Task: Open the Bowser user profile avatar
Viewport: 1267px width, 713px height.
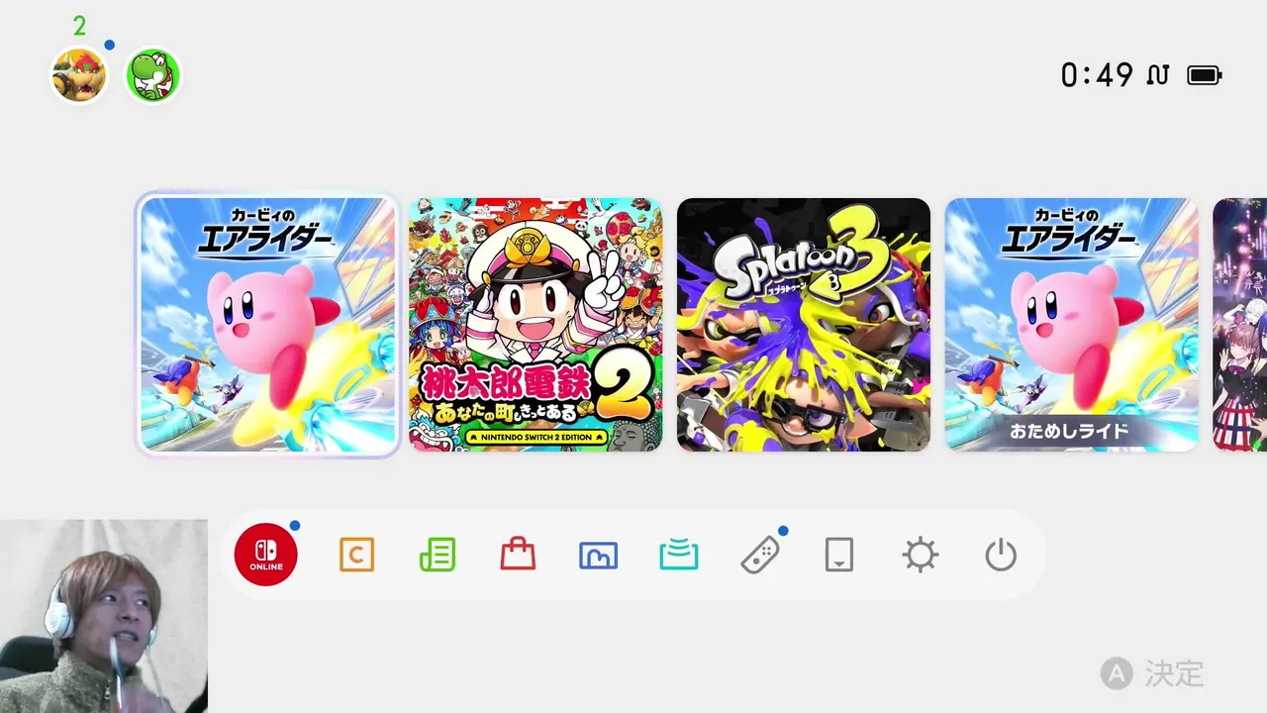Action: pyautogui.click(x=79, y=75)
